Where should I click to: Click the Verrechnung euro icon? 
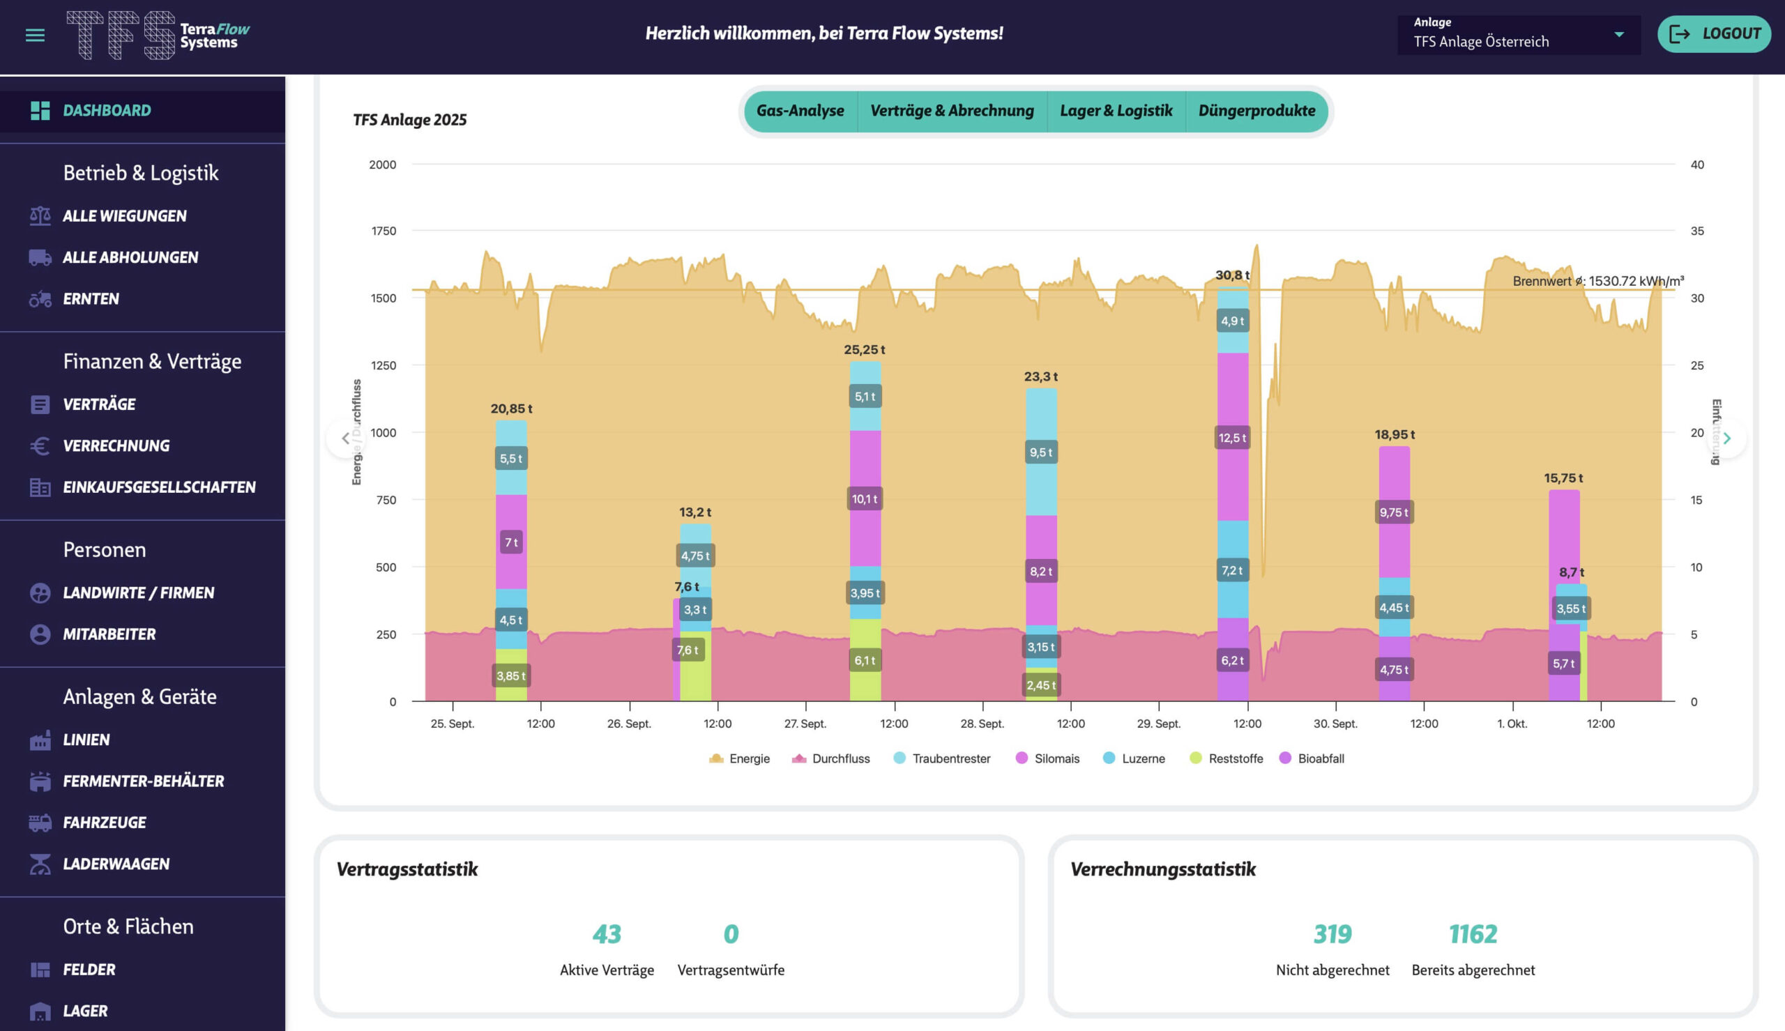pos(40,446)
